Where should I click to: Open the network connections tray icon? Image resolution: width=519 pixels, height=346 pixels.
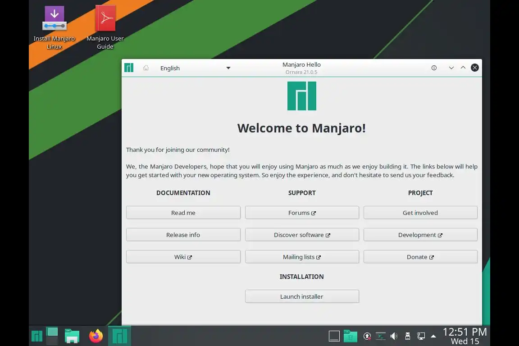click(421, 337)
